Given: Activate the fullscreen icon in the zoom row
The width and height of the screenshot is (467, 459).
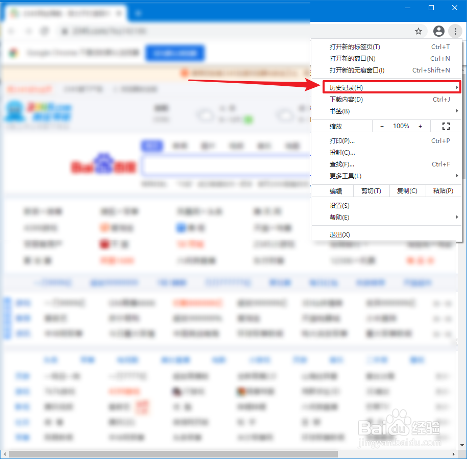Looking at the screenshot, I should click(446, 126).
